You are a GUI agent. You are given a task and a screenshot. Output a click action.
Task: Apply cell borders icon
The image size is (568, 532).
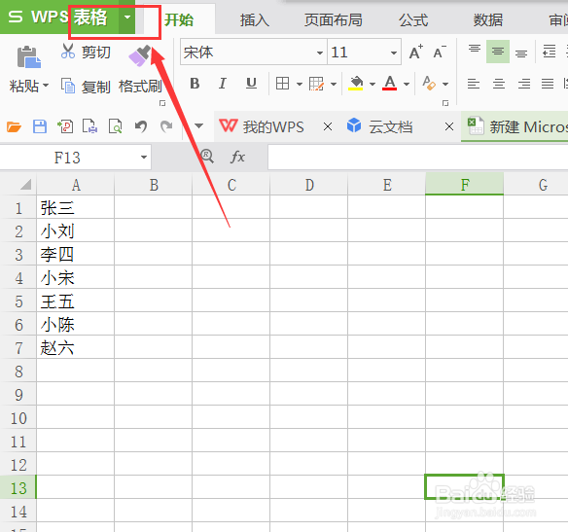click(x=283, y=84)
